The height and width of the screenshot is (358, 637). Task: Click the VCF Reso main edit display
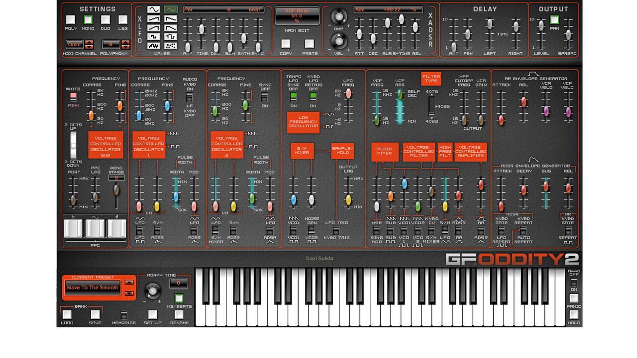pos(297,15)
